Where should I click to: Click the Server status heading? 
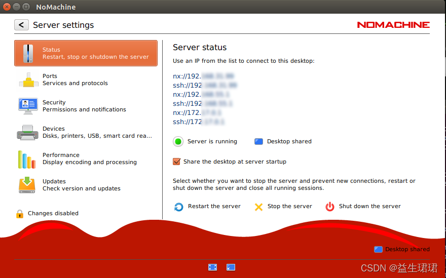click(200, 47)
